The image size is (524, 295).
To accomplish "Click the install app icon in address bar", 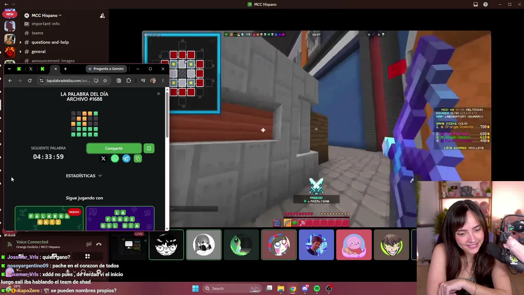I will click(96, 81).
